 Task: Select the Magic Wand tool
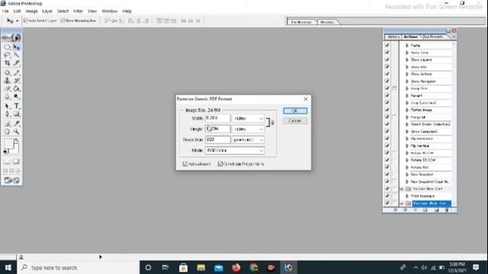(x=17, y=55)
